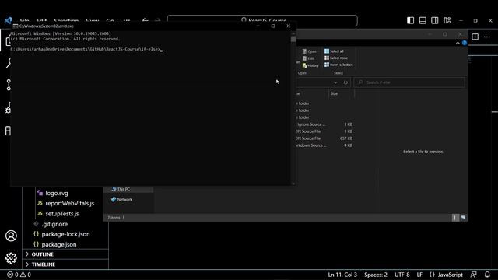
Task: Click UTF-8 encoding in status bar
Action: click(402, 275)
